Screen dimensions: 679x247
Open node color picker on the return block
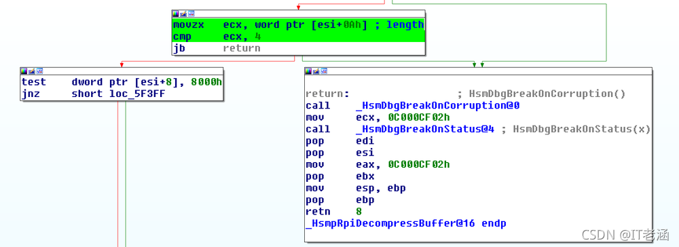coord(308,71)
